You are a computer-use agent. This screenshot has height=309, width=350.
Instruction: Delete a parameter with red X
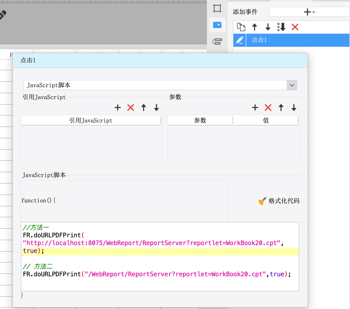(268, 108)
